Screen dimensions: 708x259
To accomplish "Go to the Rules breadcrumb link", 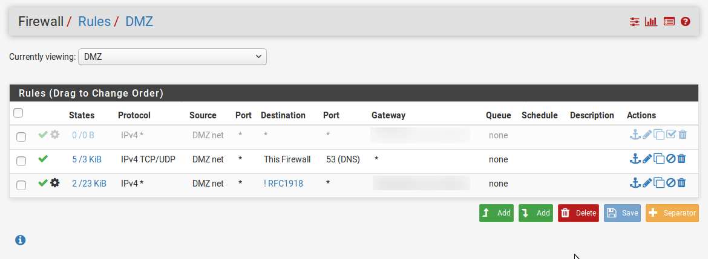I will 94,21.
